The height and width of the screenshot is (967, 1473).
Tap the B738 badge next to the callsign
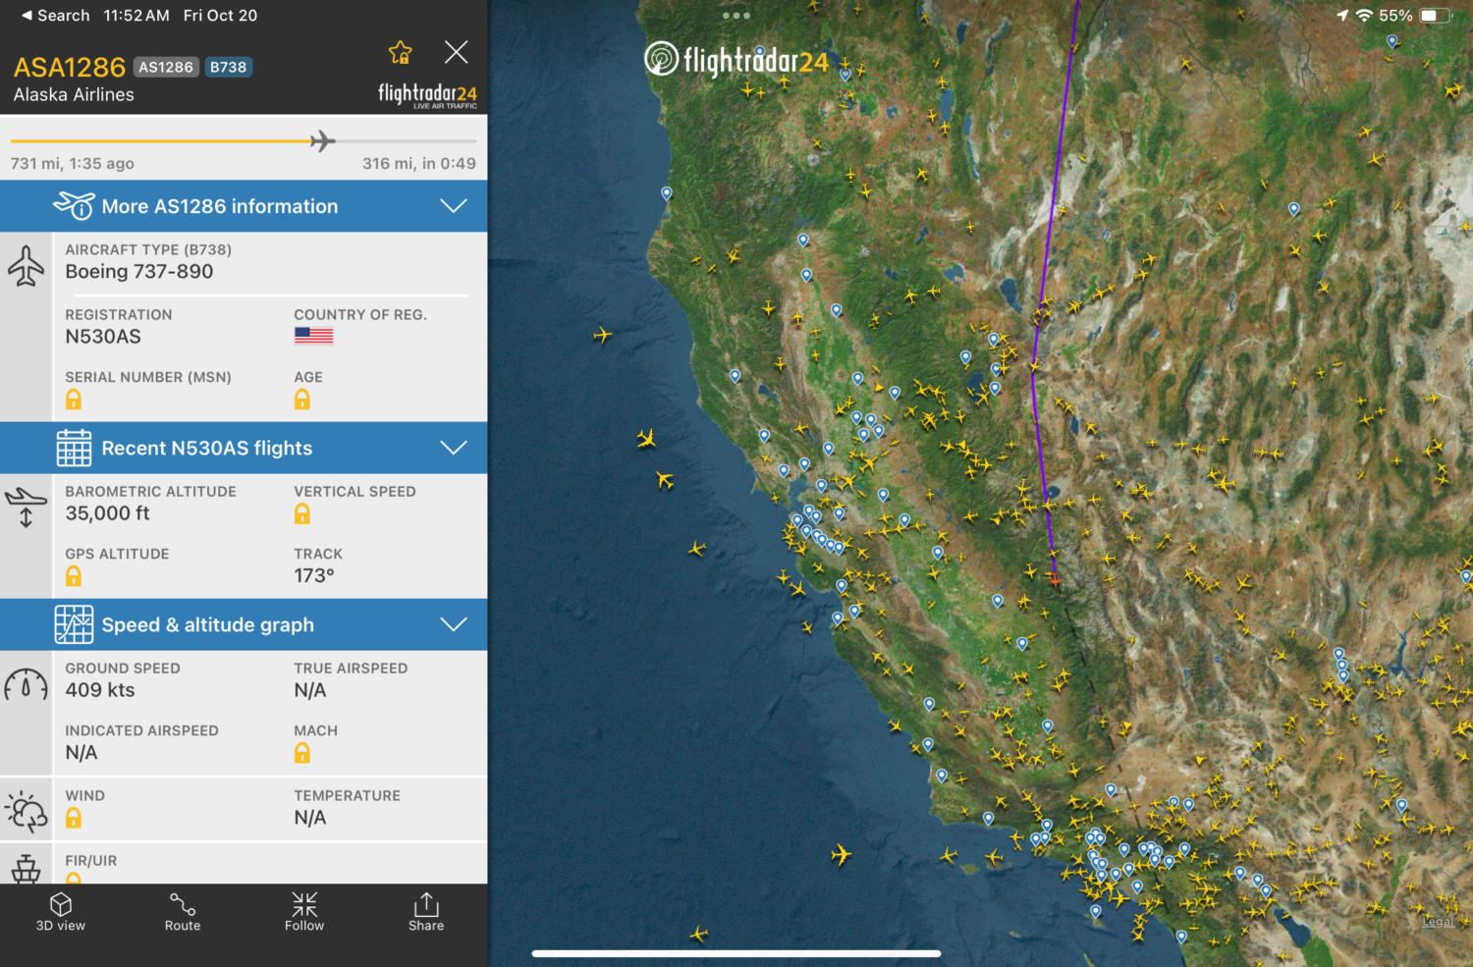[228, 67]
